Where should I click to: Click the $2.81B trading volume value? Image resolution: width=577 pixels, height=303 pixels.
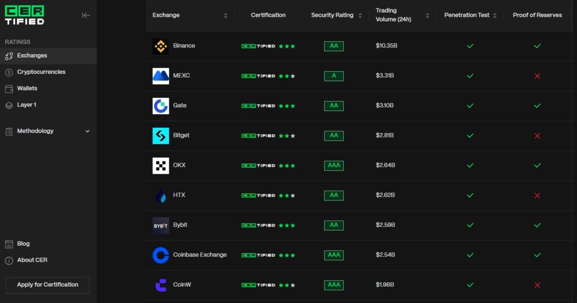(384, 135)
